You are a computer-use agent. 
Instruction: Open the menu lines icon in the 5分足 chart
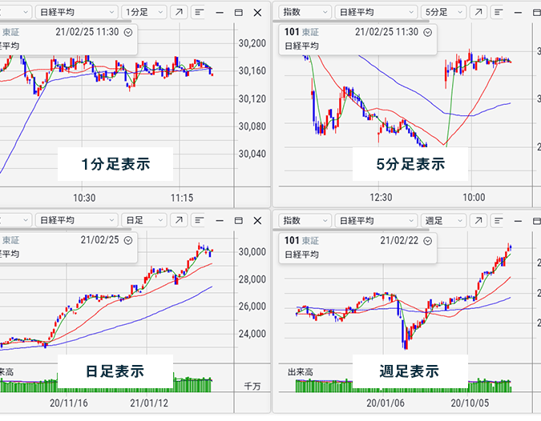pyautogui.click(x=499, y=13)
